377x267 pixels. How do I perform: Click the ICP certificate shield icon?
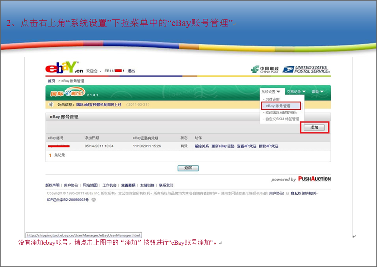94,200
